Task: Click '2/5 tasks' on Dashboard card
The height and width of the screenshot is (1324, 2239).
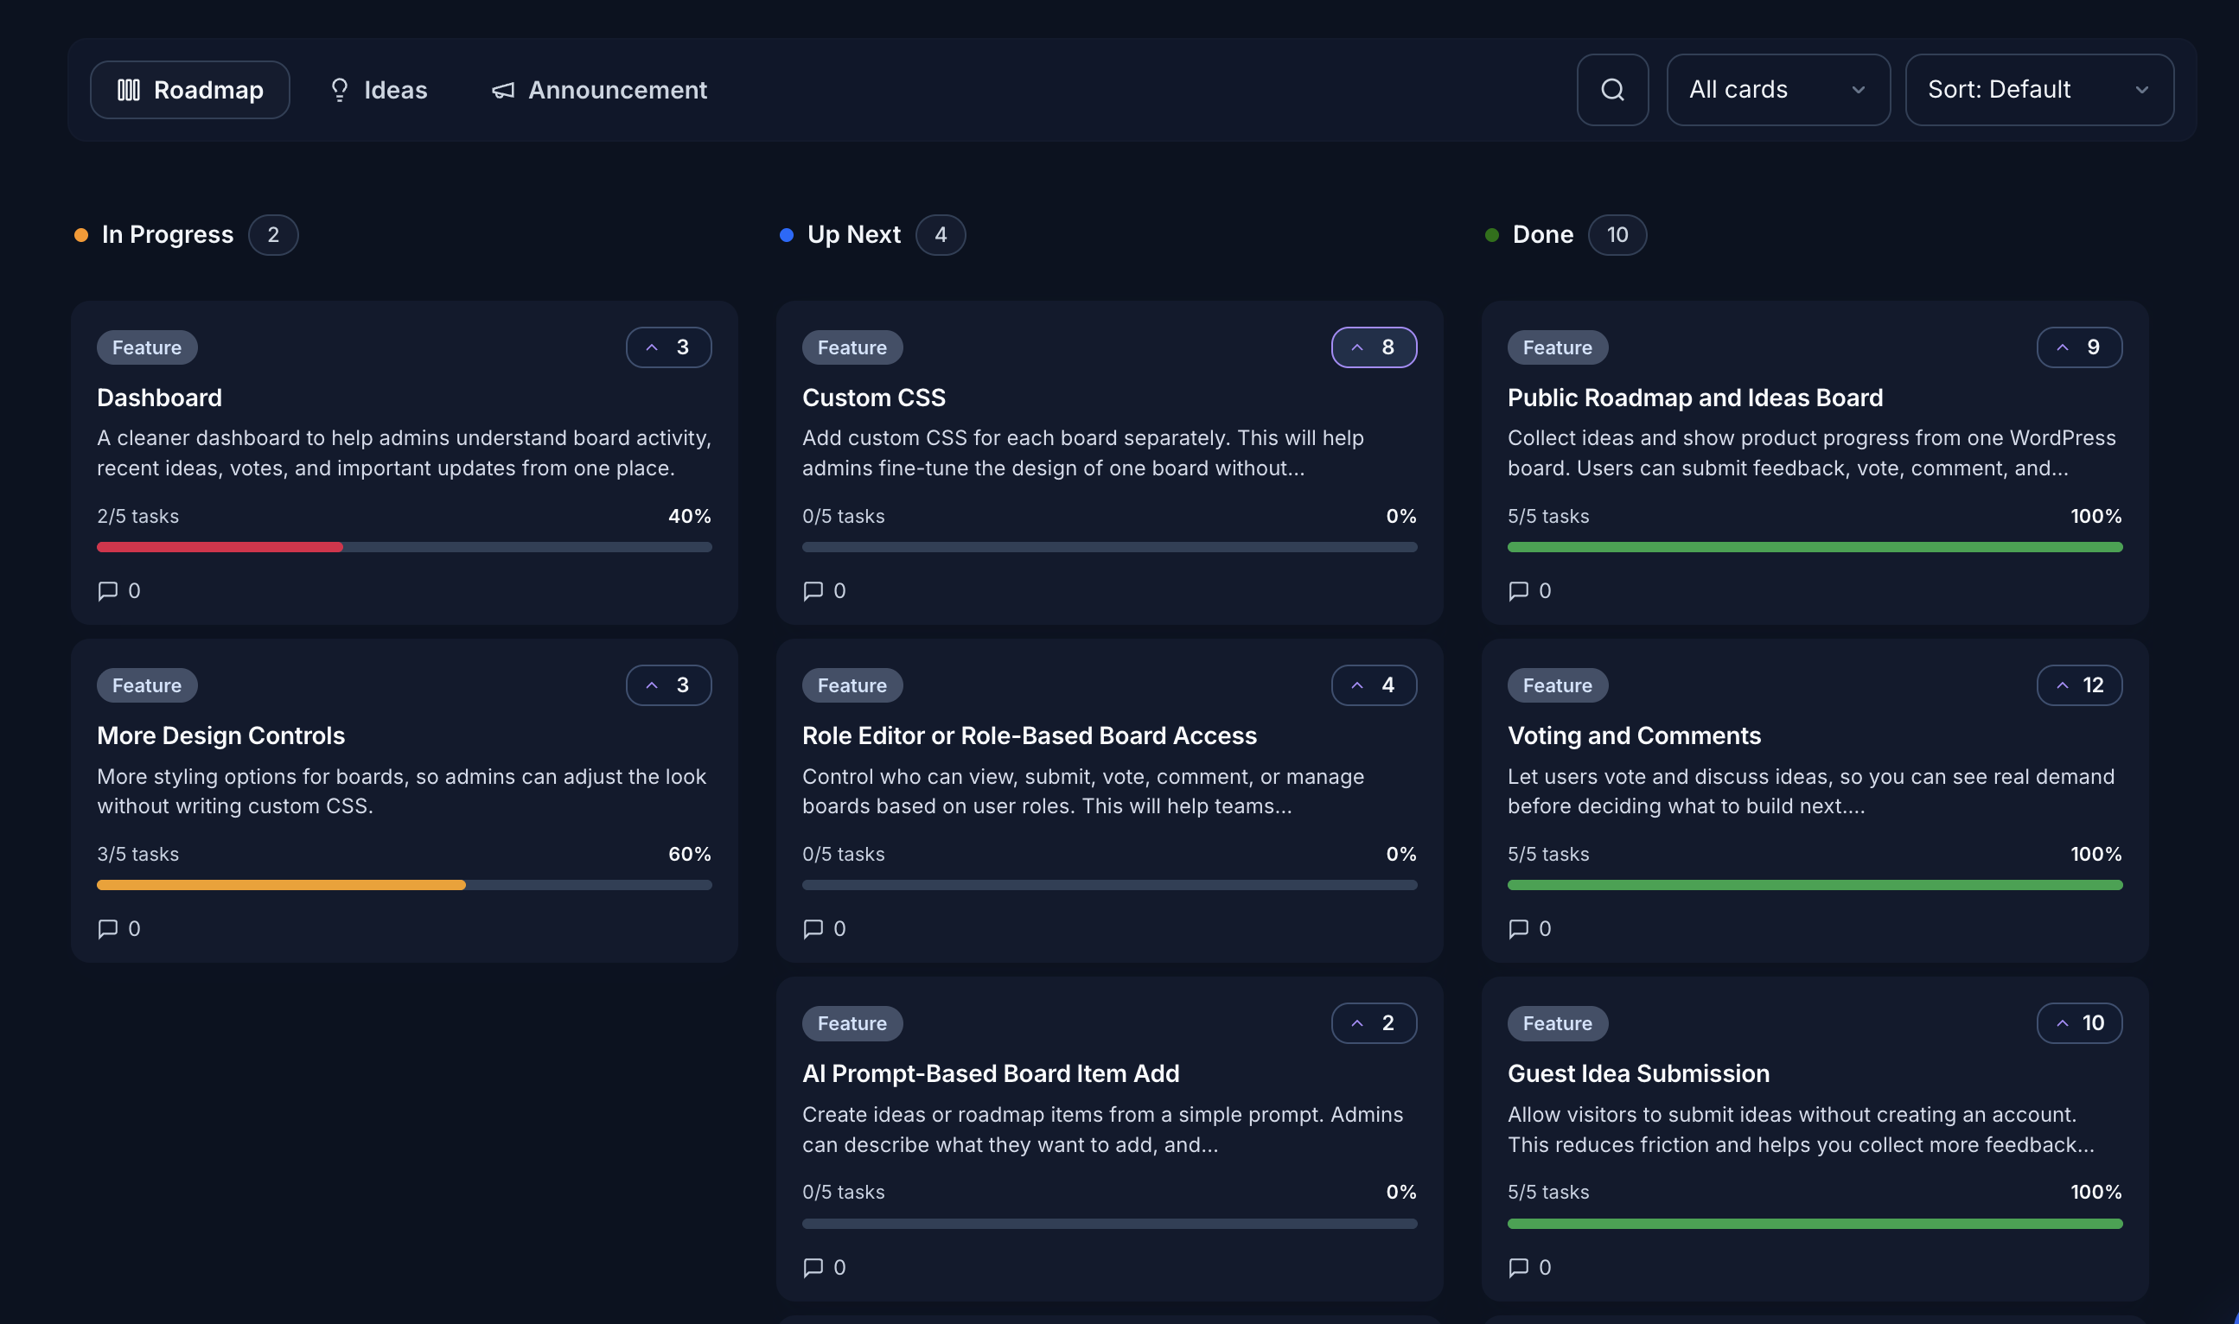Action: (x=137, y=516)
